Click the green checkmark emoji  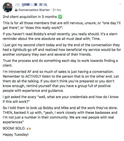(60, 17)
